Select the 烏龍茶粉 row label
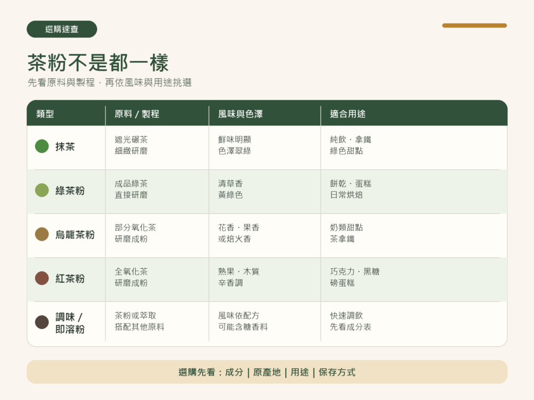 (75, 234)
